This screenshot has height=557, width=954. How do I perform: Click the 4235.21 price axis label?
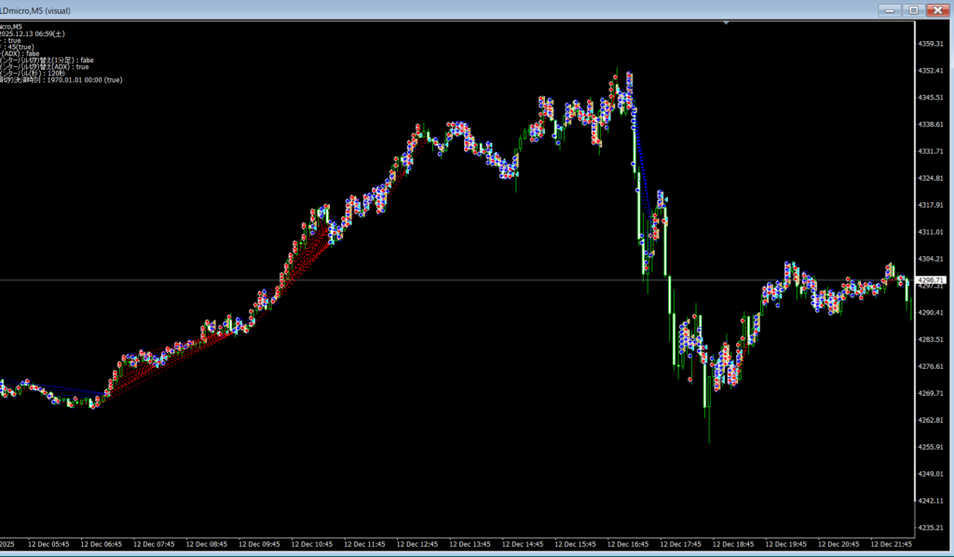click(x=932, y=527)
